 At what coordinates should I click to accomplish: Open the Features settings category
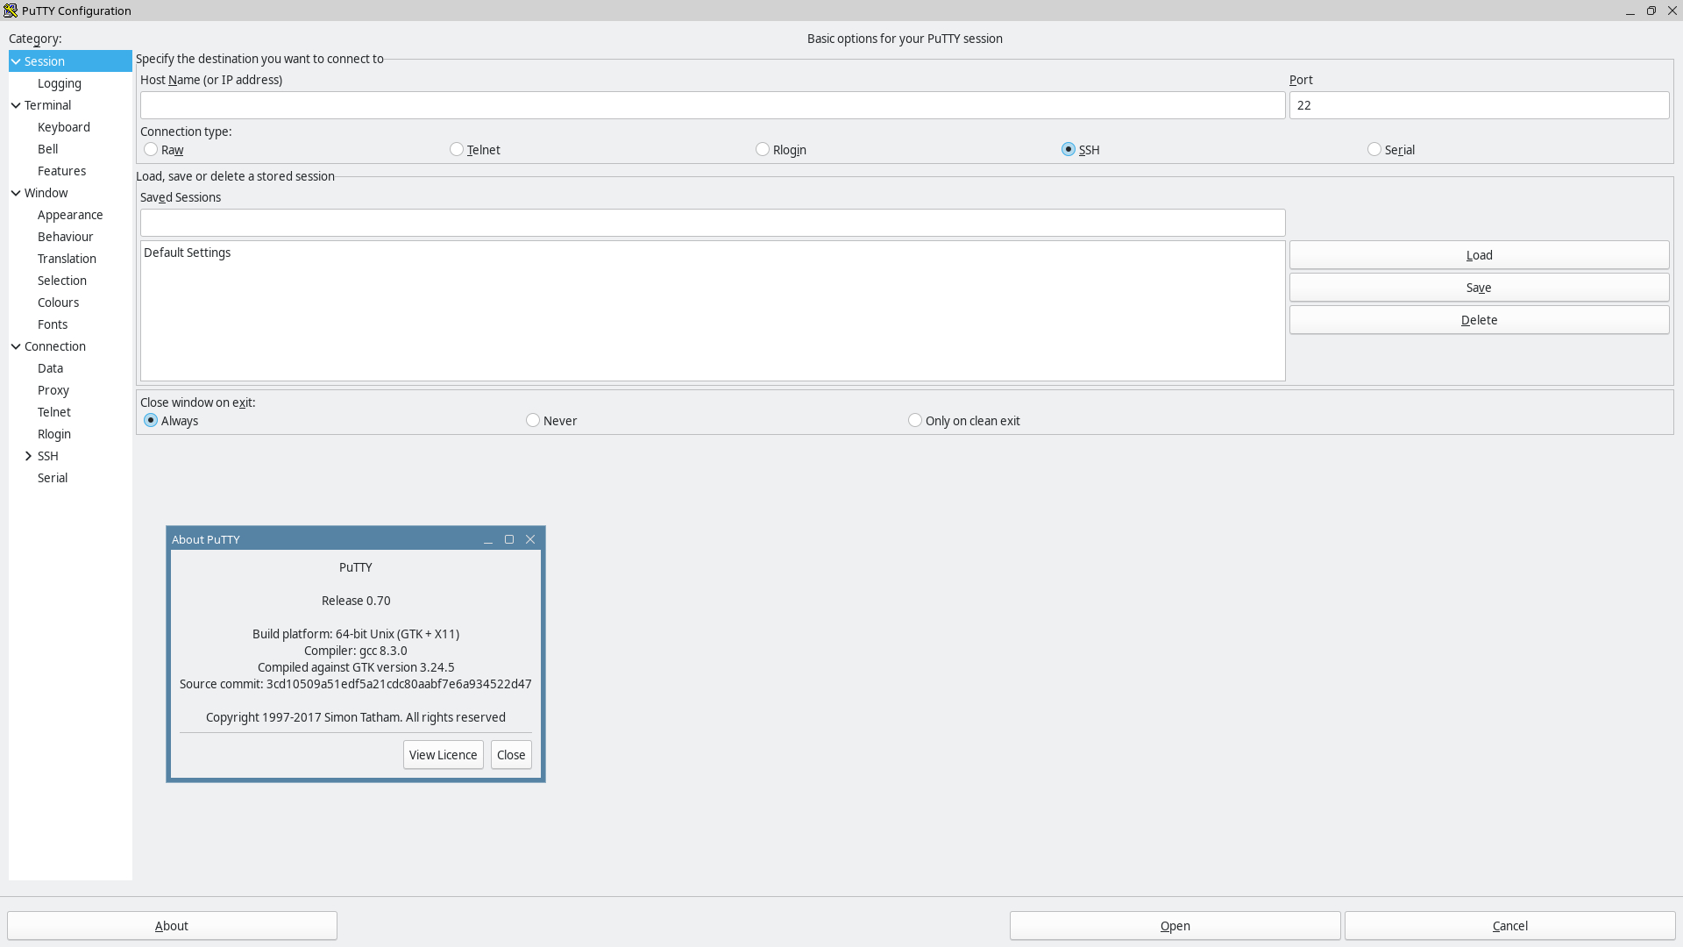62,171
